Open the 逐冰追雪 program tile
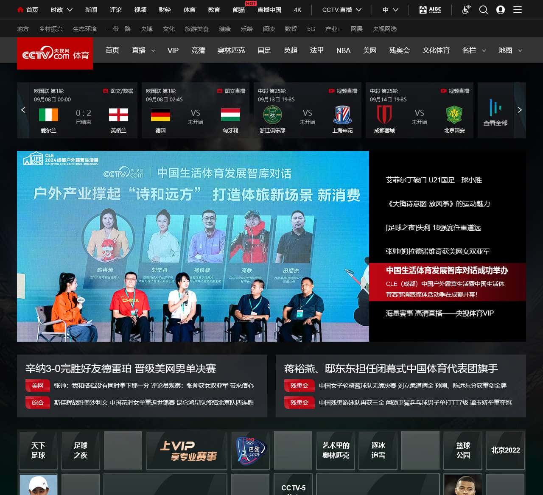 click(x=378, y=450)
